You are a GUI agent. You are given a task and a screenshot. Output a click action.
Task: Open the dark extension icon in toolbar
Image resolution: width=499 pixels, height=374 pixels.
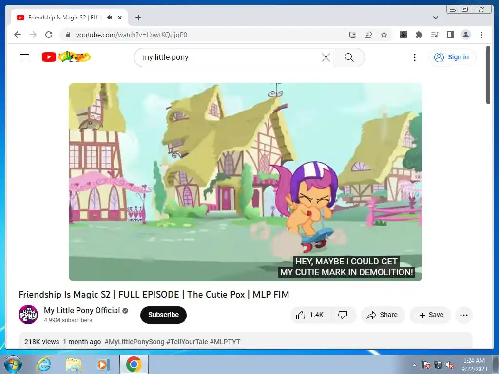[x=403, y=35]
